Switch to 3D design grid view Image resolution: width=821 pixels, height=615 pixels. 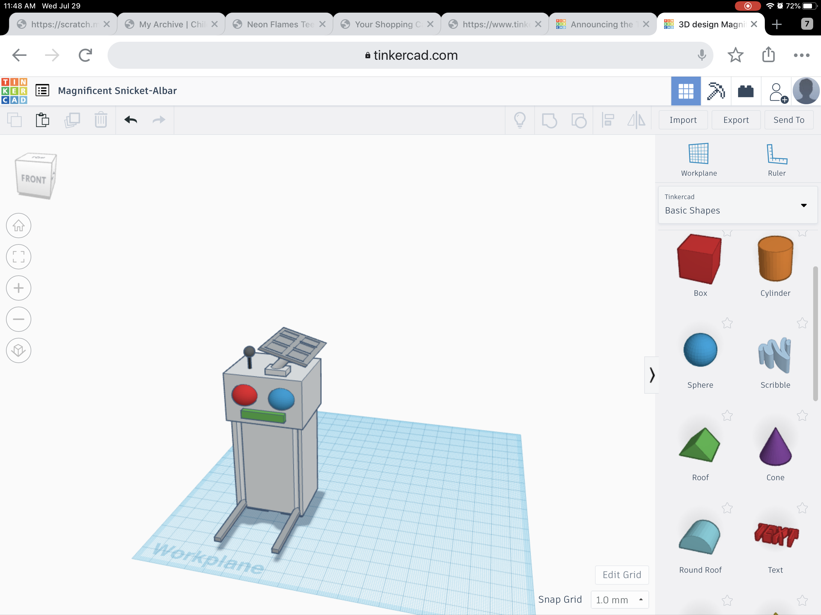point(686,91)
